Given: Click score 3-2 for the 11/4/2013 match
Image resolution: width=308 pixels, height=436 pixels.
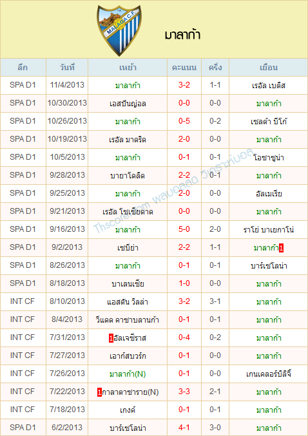Looking at the screenshot, I should pos(184,85).
